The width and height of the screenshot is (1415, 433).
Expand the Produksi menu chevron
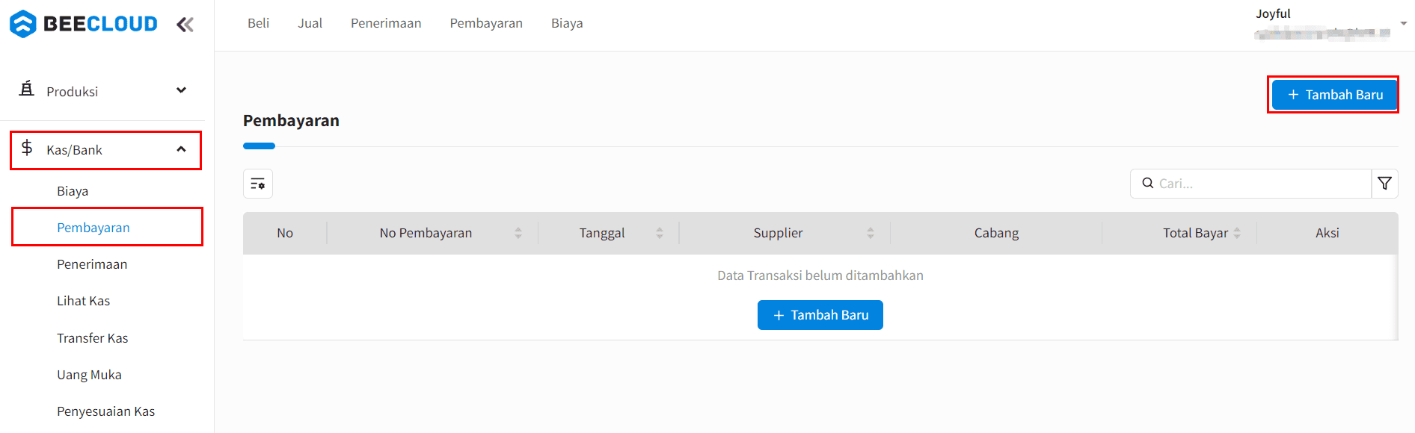pyautogui.click(x=181, y=90)
